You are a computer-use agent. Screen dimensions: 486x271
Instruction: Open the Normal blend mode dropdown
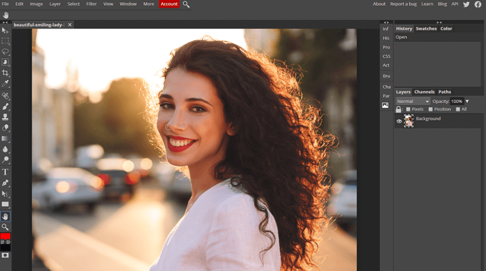[x=413, y=101]
